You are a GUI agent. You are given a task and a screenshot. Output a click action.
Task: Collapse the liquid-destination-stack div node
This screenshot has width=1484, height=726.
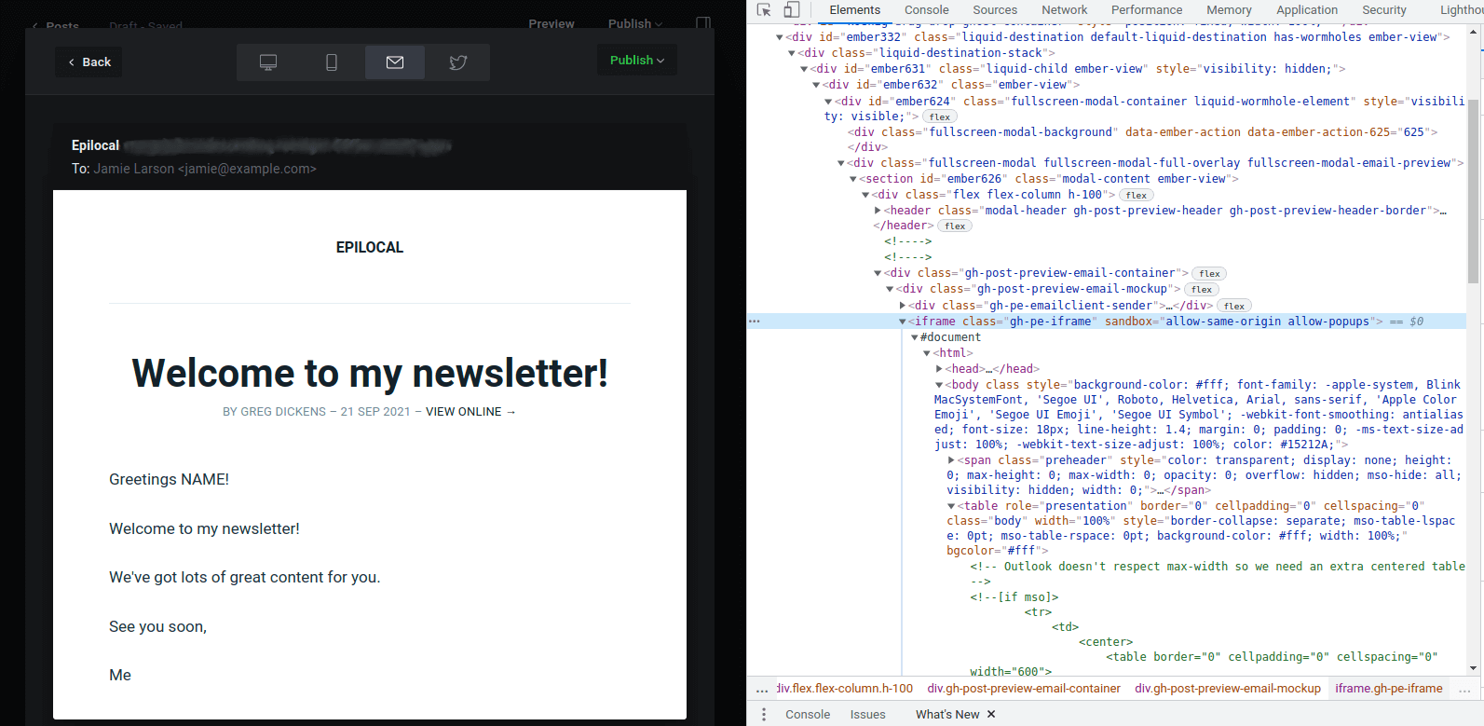[792, 54]
